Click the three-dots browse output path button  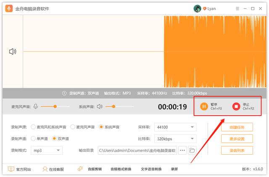(x=182, y=150)
